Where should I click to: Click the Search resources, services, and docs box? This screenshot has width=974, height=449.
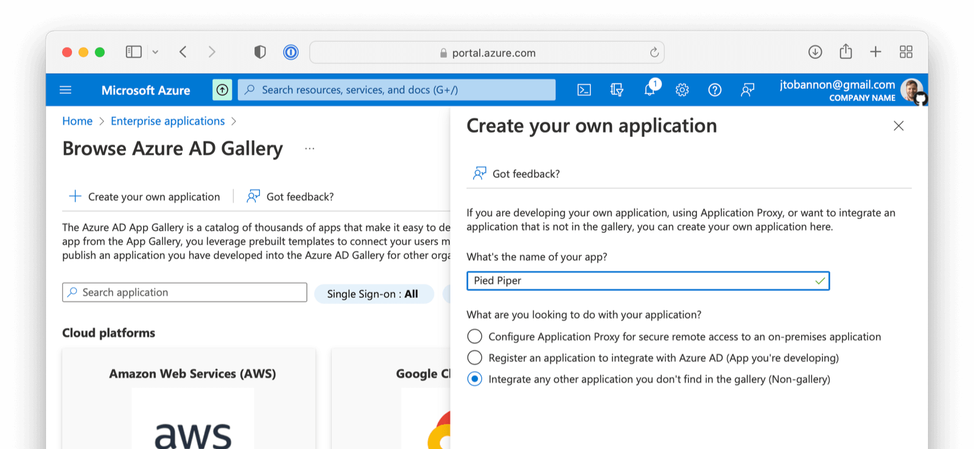[x=396, y=90]
